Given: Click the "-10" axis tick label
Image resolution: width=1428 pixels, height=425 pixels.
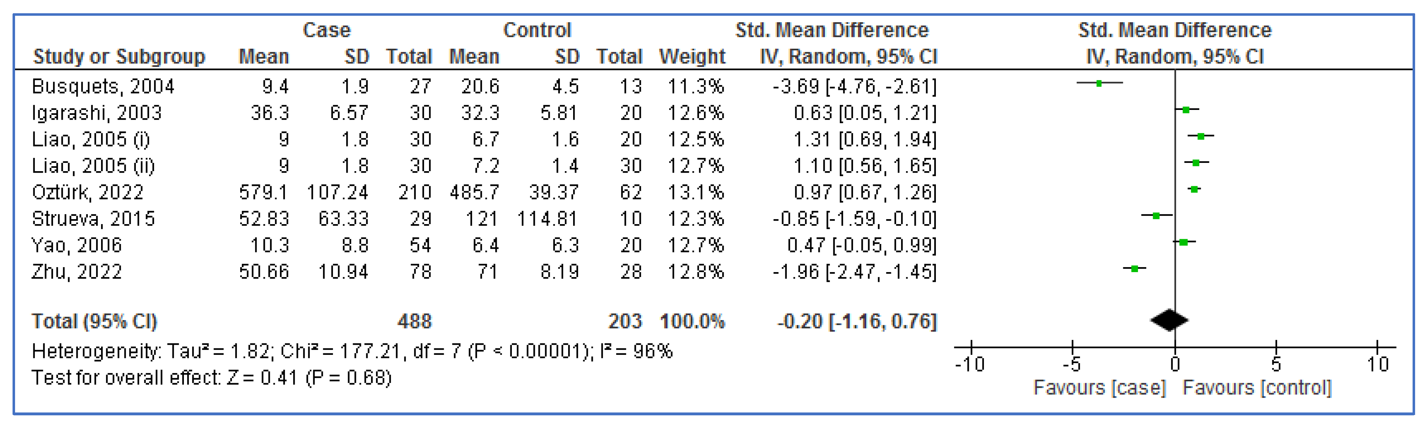Looking at the screenshot, I should (x=970, y=364).
